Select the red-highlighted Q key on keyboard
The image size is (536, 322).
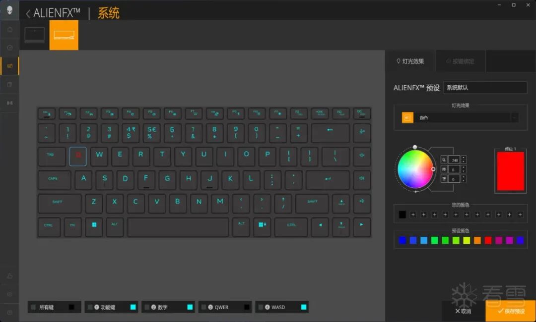click(x=78, y=157)
